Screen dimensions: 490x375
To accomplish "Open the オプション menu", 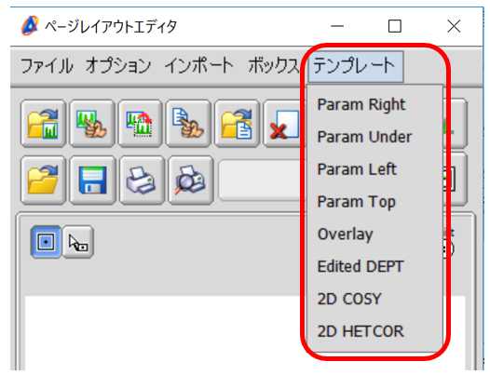I will pyautogui.click(x=118, y=66).
